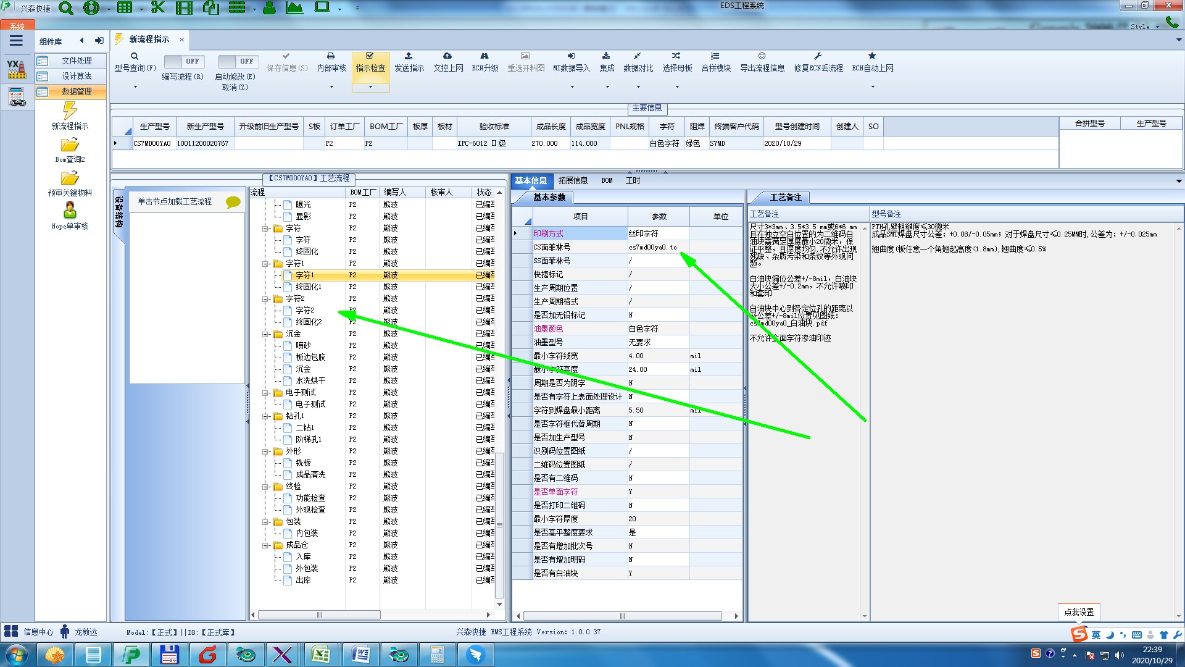
Task: Switch to 工时 tab
Action: point(633,180)
